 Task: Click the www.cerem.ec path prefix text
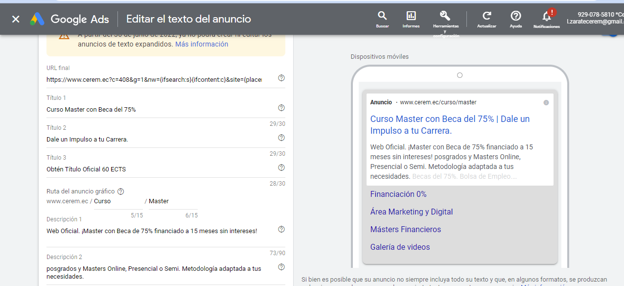point(68,201)
